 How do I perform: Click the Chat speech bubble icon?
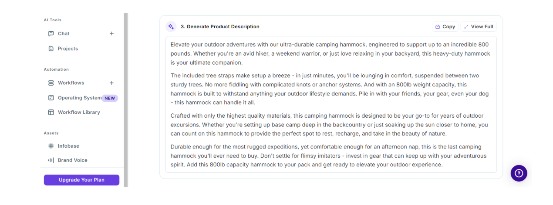pos(51,33)
